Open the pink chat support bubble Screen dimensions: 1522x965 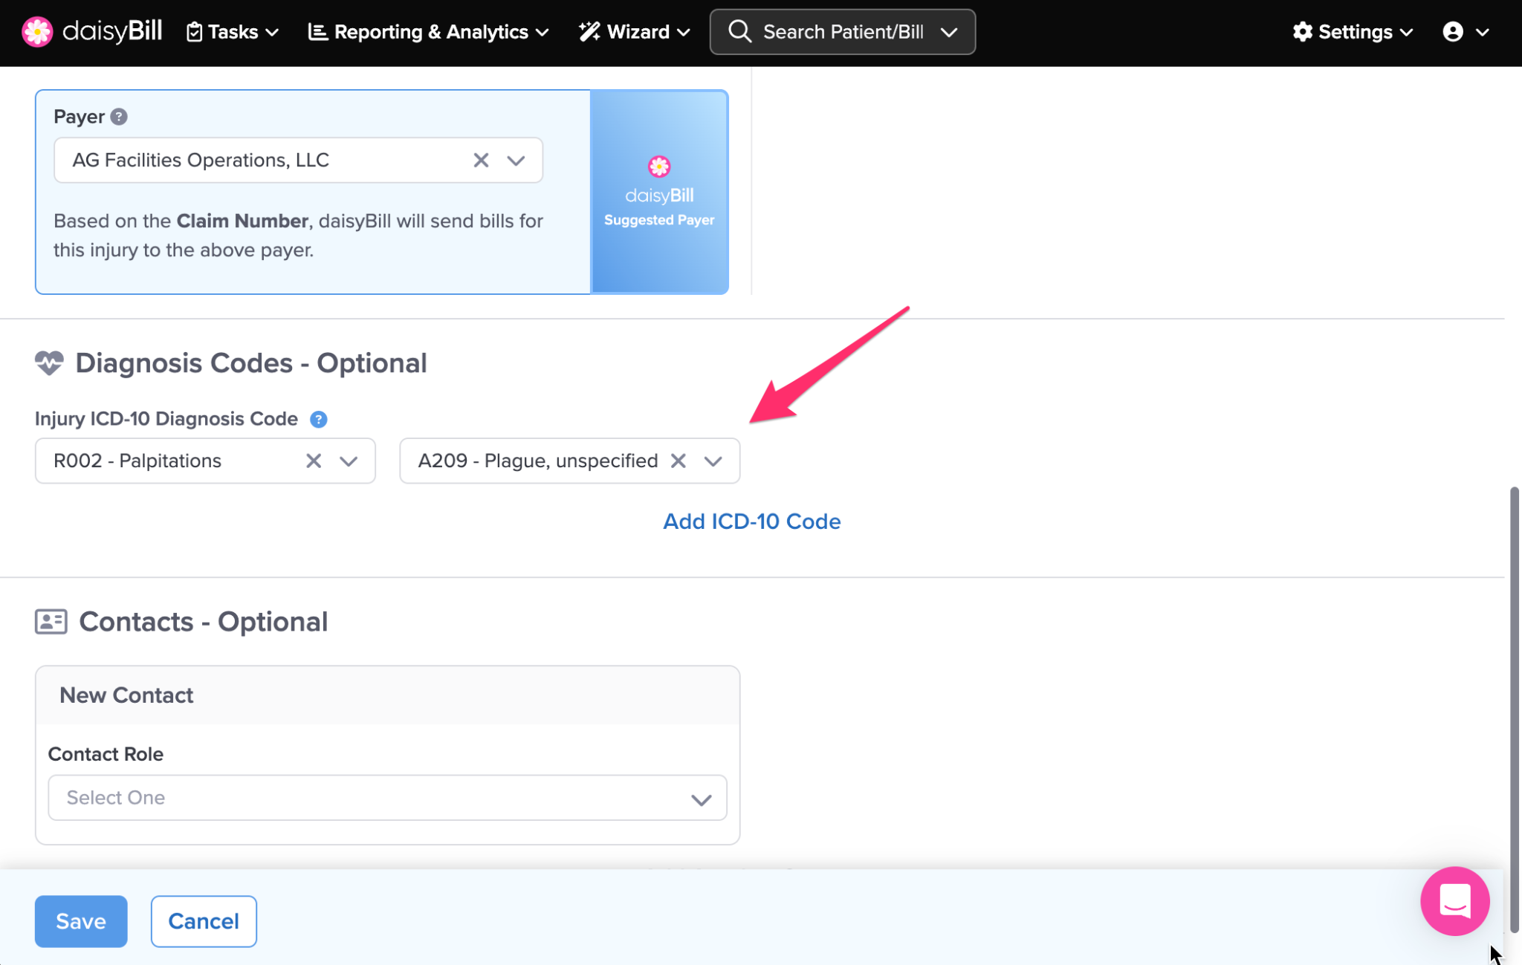pyautogui.click(x=1454, y=901)
